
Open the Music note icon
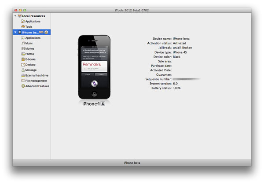coord(23,43)
